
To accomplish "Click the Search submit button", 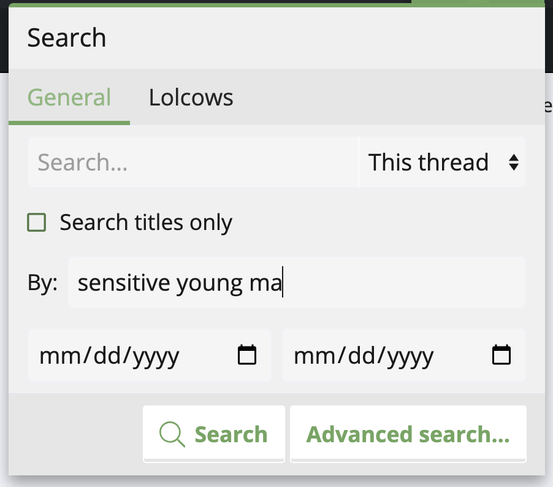I will click(214, 434).
